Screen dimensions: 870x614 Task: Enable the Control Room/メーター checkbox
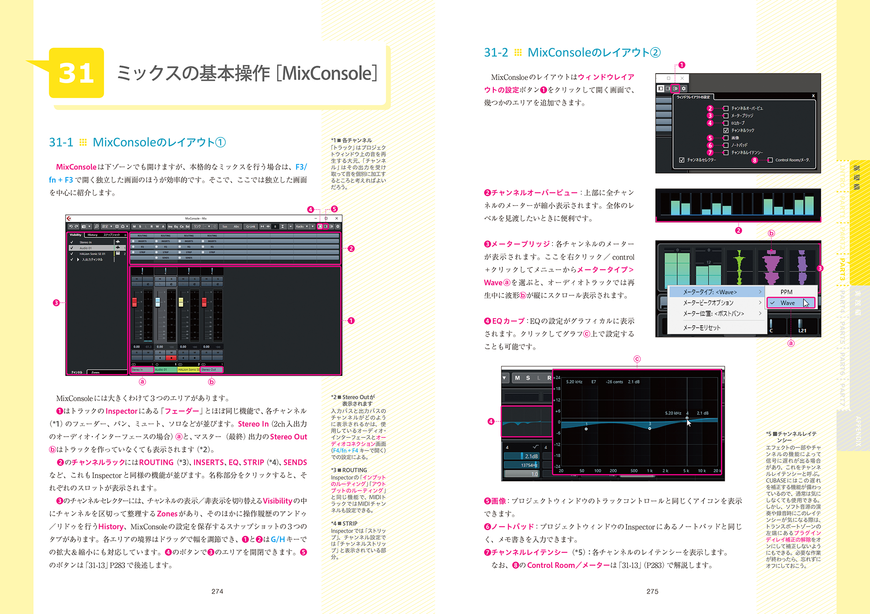point(770,160)
